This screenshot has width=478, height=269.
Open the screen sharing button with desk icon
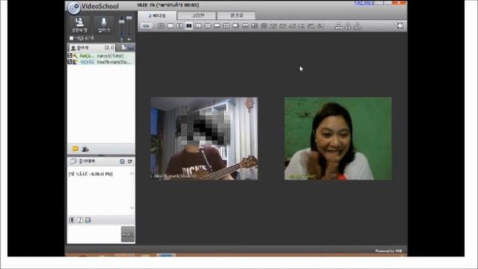pyautogui.click(x=80, y=25)
